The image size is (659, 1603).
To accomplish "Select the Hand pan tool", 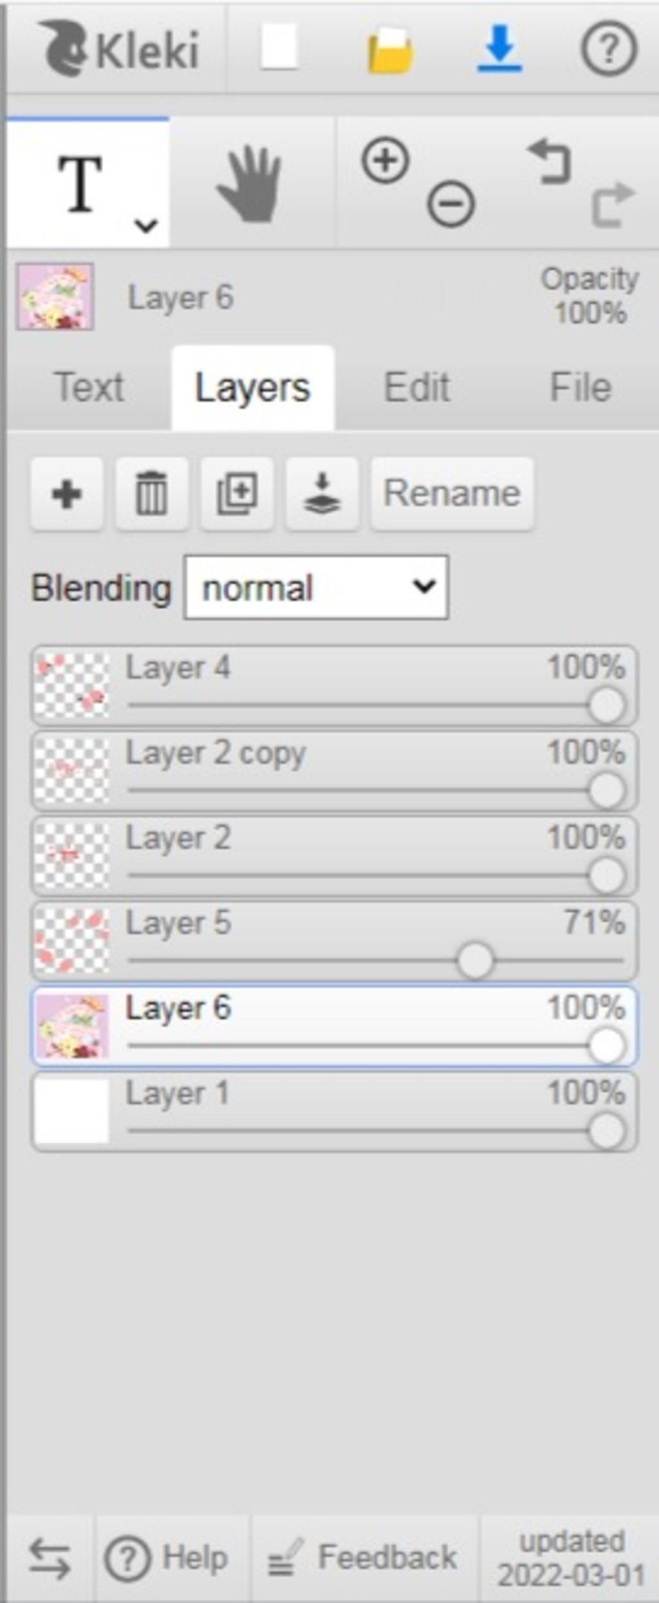I will coord(250,184).
